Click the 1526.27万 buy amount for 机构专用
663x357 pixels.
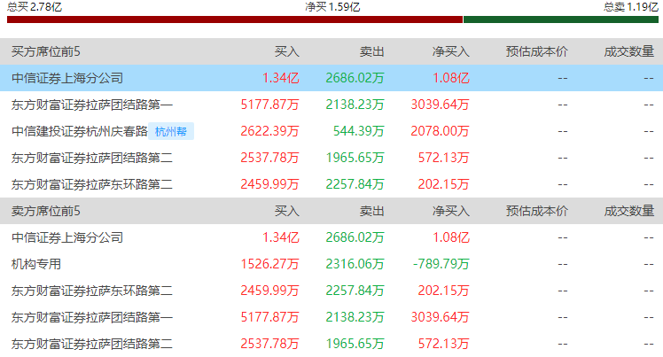pos(269,264)
